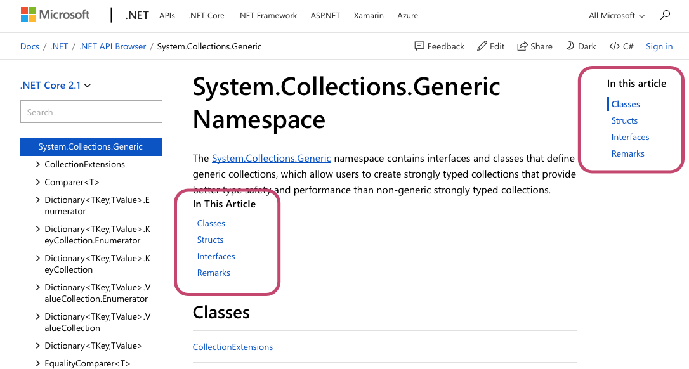Select Interfaces in right In this article
This screenshot has height=369, width=689.
click(630, 137)
